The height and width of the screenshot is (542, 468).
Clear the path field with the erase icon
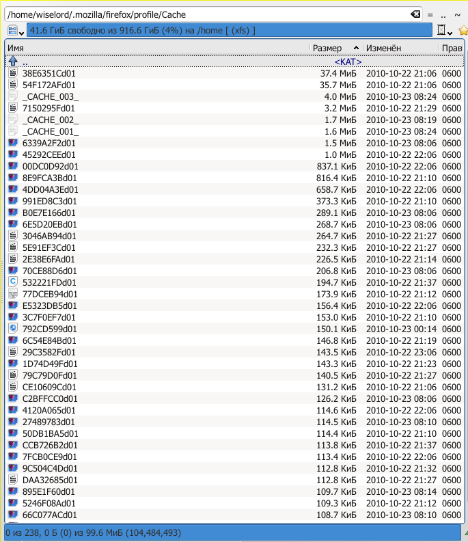[x=415, y=14]
